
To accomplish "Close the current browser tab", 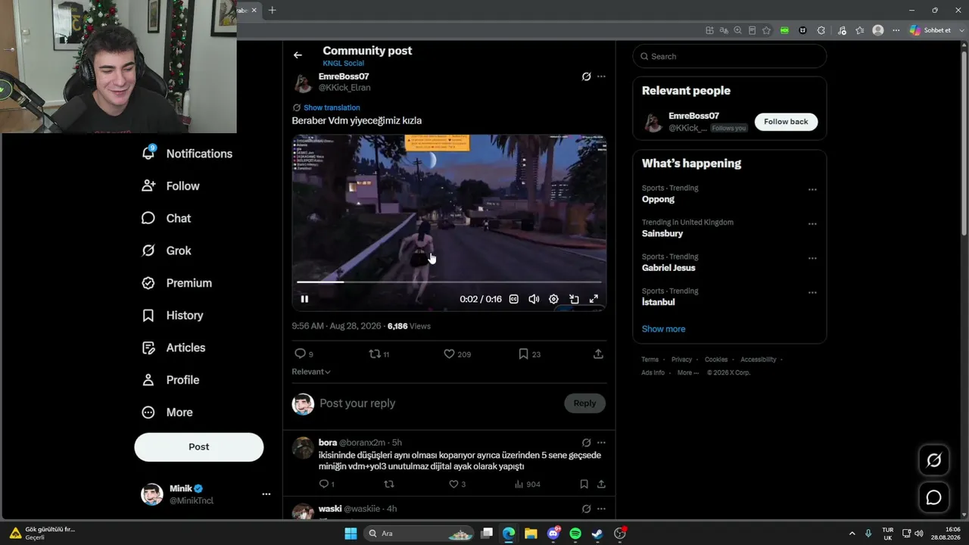I will 254,10.
